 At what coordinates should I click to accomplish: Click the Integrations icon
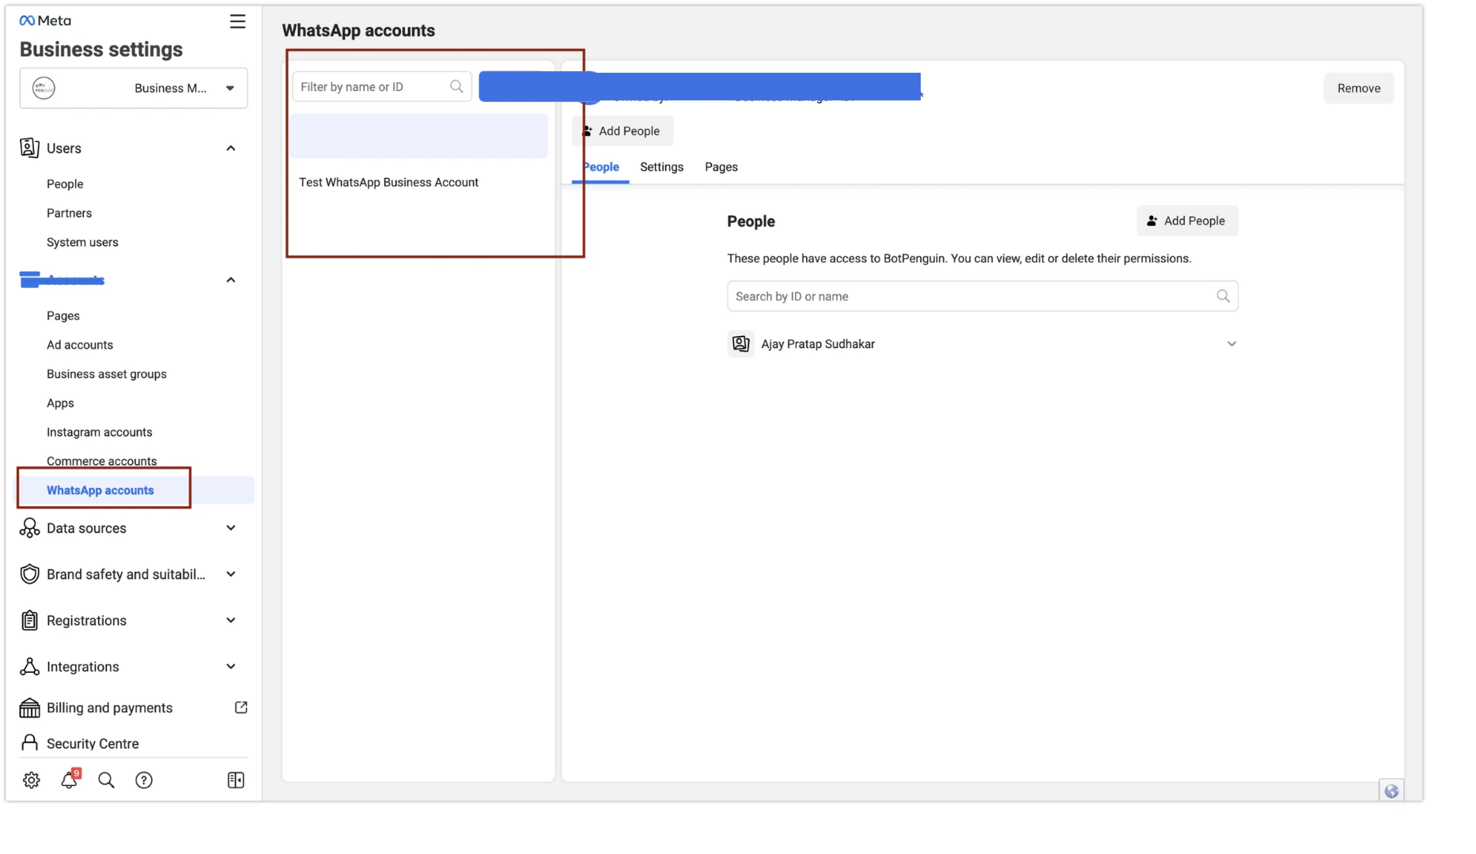(x=29, y=667)
